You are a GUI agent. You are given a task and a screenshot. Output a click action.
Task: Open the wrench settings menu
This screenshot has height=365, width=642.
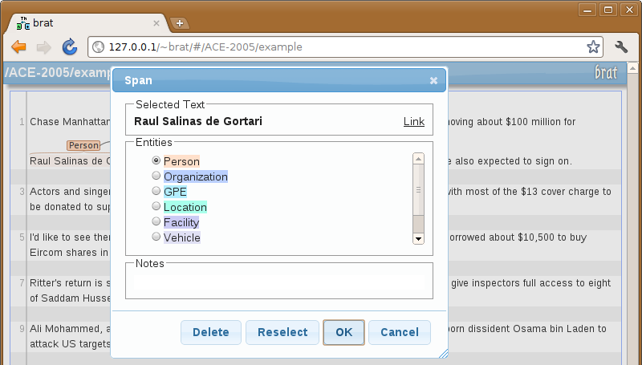621,47
